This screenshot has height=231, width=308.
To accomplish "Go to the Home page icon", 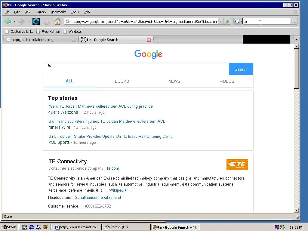I will [57, 21].
